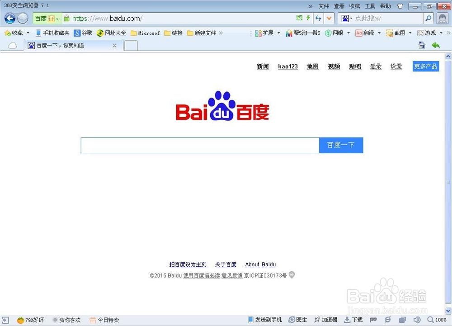The width and height of the screenshot is (452, 326).
Task: Open the 链接 bookmark folder
Action: coord(173,33)
